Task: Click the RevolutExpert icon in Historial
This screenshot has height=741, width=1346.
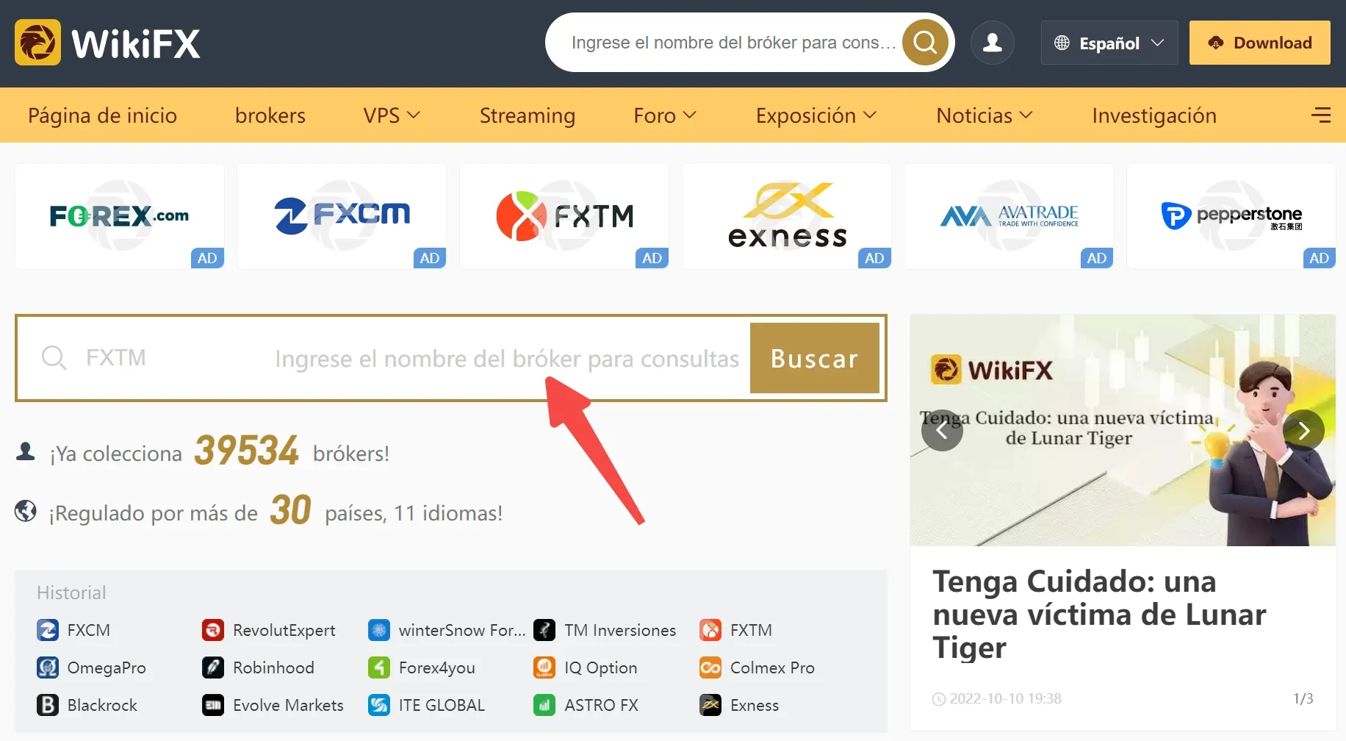Action: (x=213, y=630)
